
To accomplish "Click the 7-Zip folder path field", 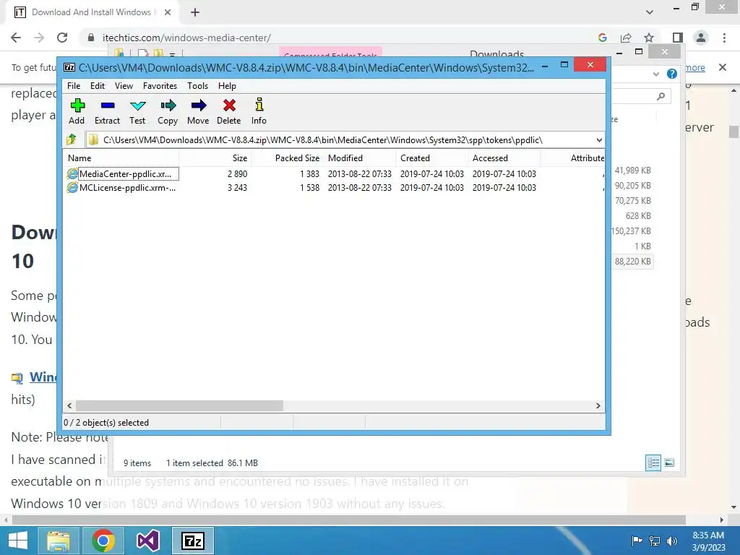I will coord(345,140).
